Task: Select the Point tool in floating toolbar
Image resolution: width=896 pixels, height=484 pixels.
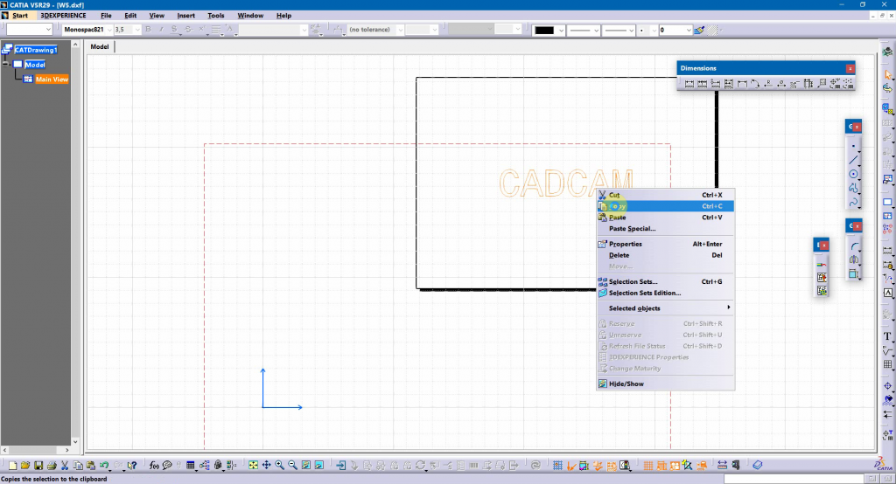Action: pyautogui.click(x=853, y=146)
